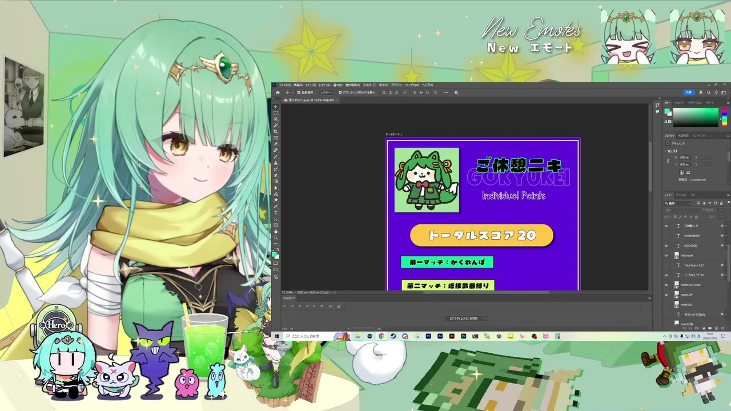Hide the ご休憩ニキ text layer
The image size is (731, 411).
[666, 225]
